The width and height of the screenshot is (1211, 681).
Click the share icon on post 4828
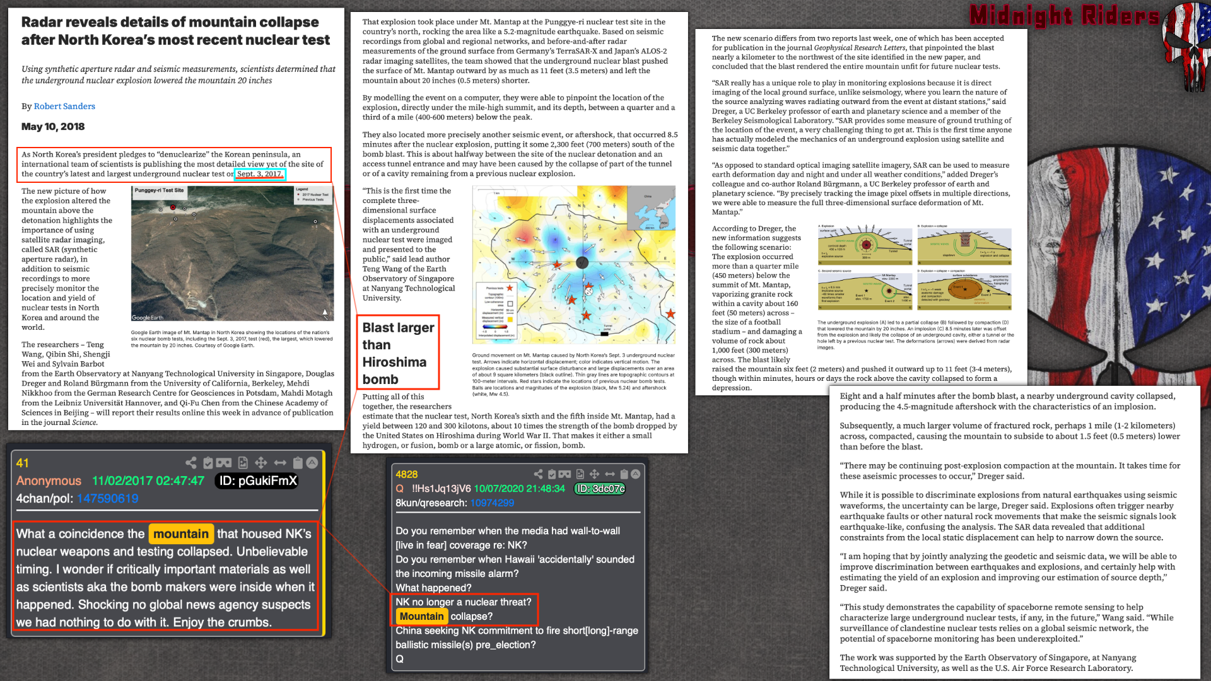click(538, 474)
